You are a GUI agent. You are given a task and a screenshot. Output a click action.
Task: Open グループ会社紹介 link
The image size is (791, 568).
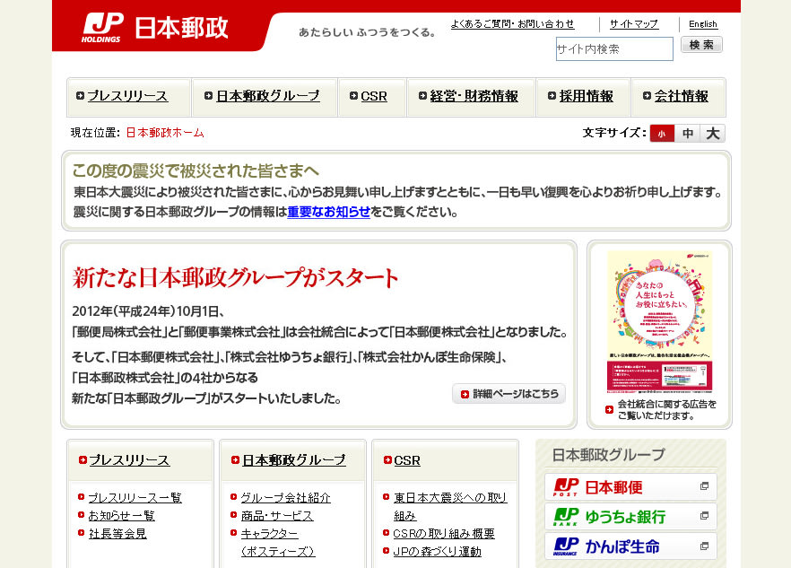[x=285, y=498]
